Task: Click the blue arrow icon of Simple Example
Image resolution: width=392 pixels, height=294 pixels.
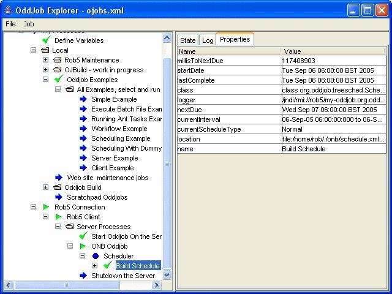Action: point(83,99)
